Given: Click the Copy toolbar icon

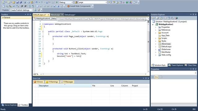Looking at the screenshot, I should (28, 2).
